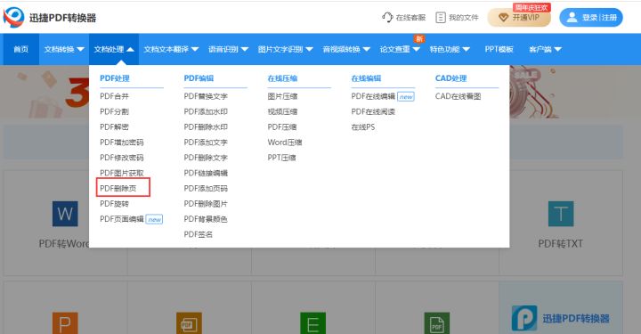This screenshot has height=334, width=641.
Task: Click the user avatar icon on 登录|注册
Action: coord(572,17)
